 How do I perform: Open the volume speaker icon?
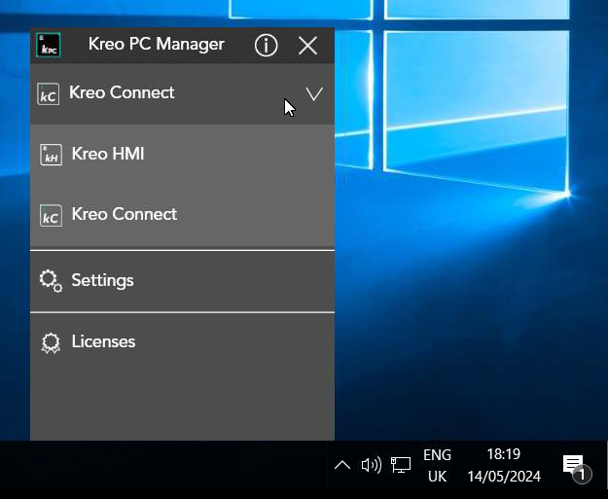click(x=371, y=465)
